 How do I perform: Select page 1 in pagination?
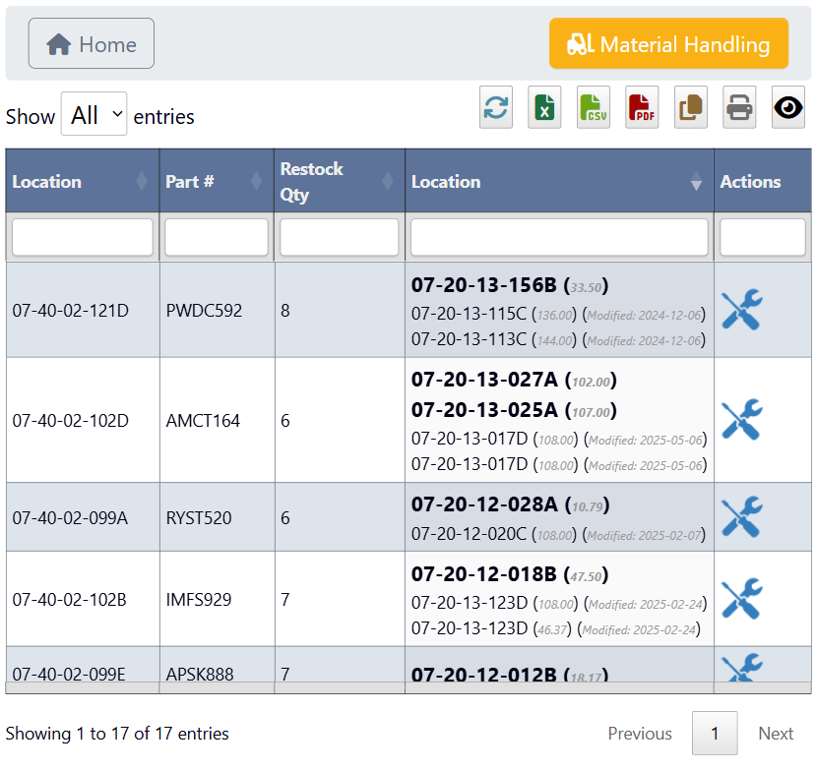pos(715,733)
